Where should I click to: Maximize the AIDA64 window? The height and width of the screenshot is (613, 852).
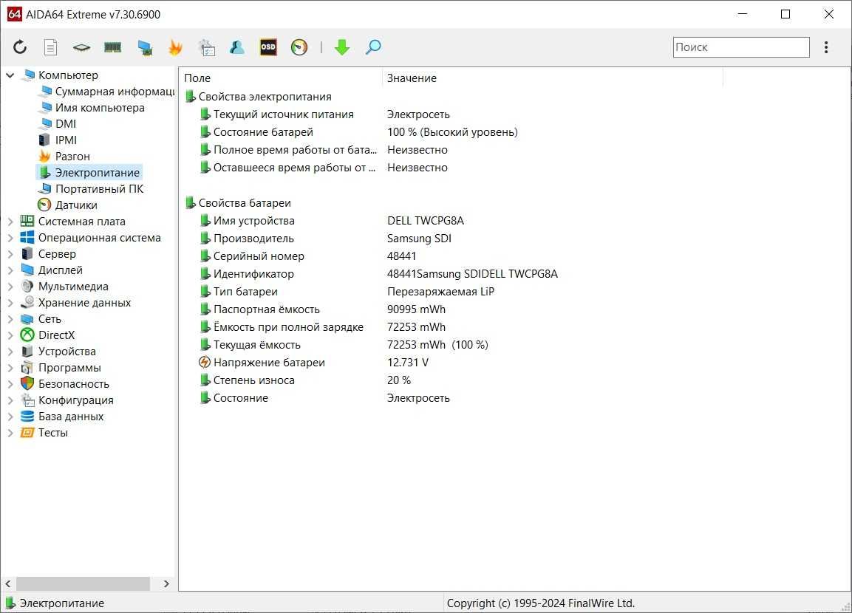785,14
